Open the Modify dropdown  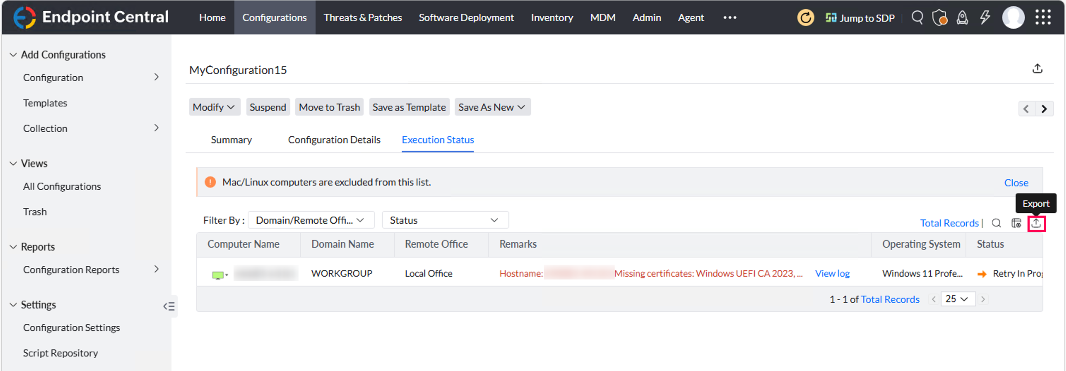(x=214, y=107)
